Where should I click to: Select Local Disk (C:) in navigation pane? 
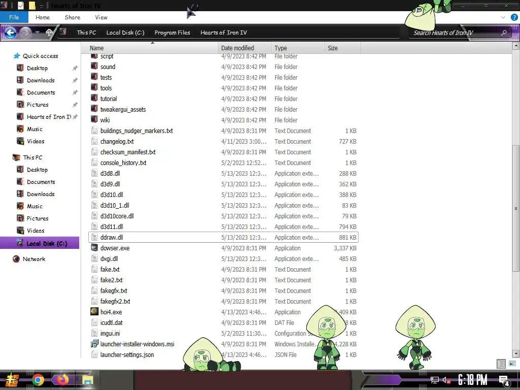(x=40, y=243)
